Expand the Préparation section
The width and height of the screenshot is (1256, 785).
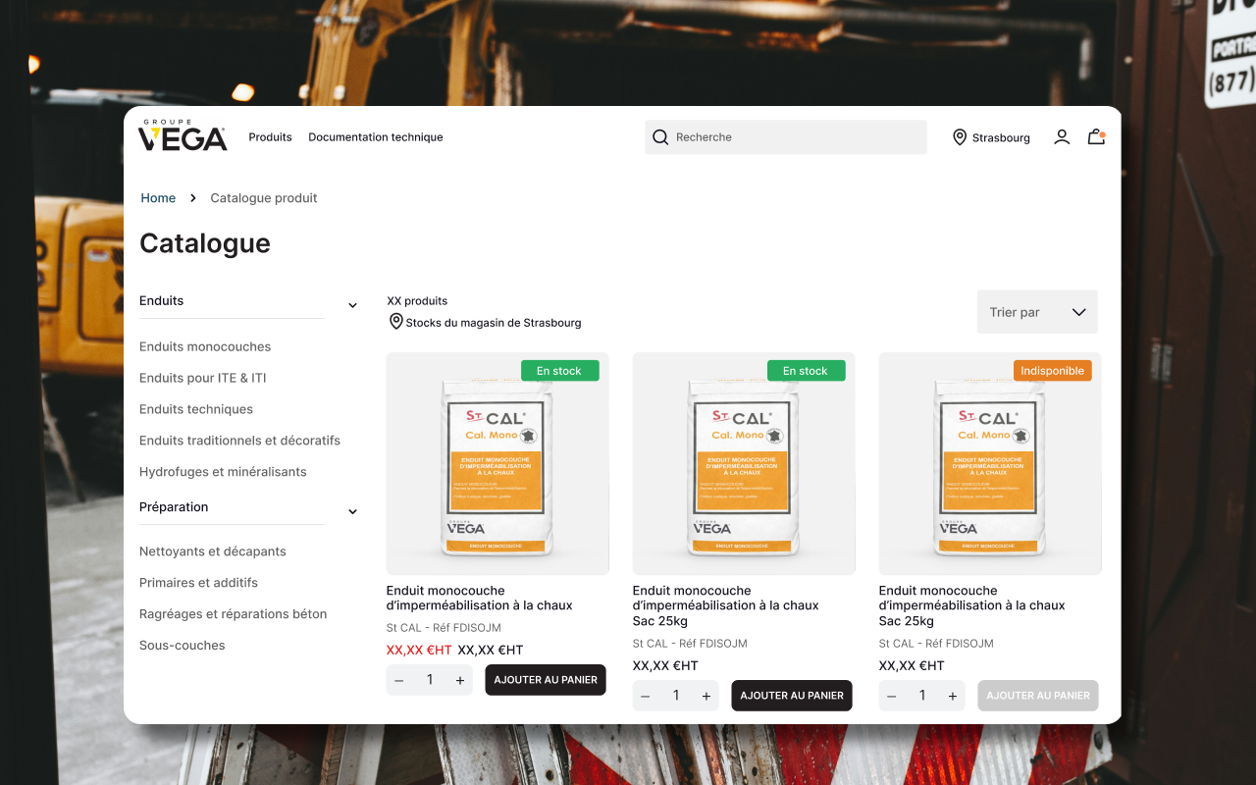point(352,511)
